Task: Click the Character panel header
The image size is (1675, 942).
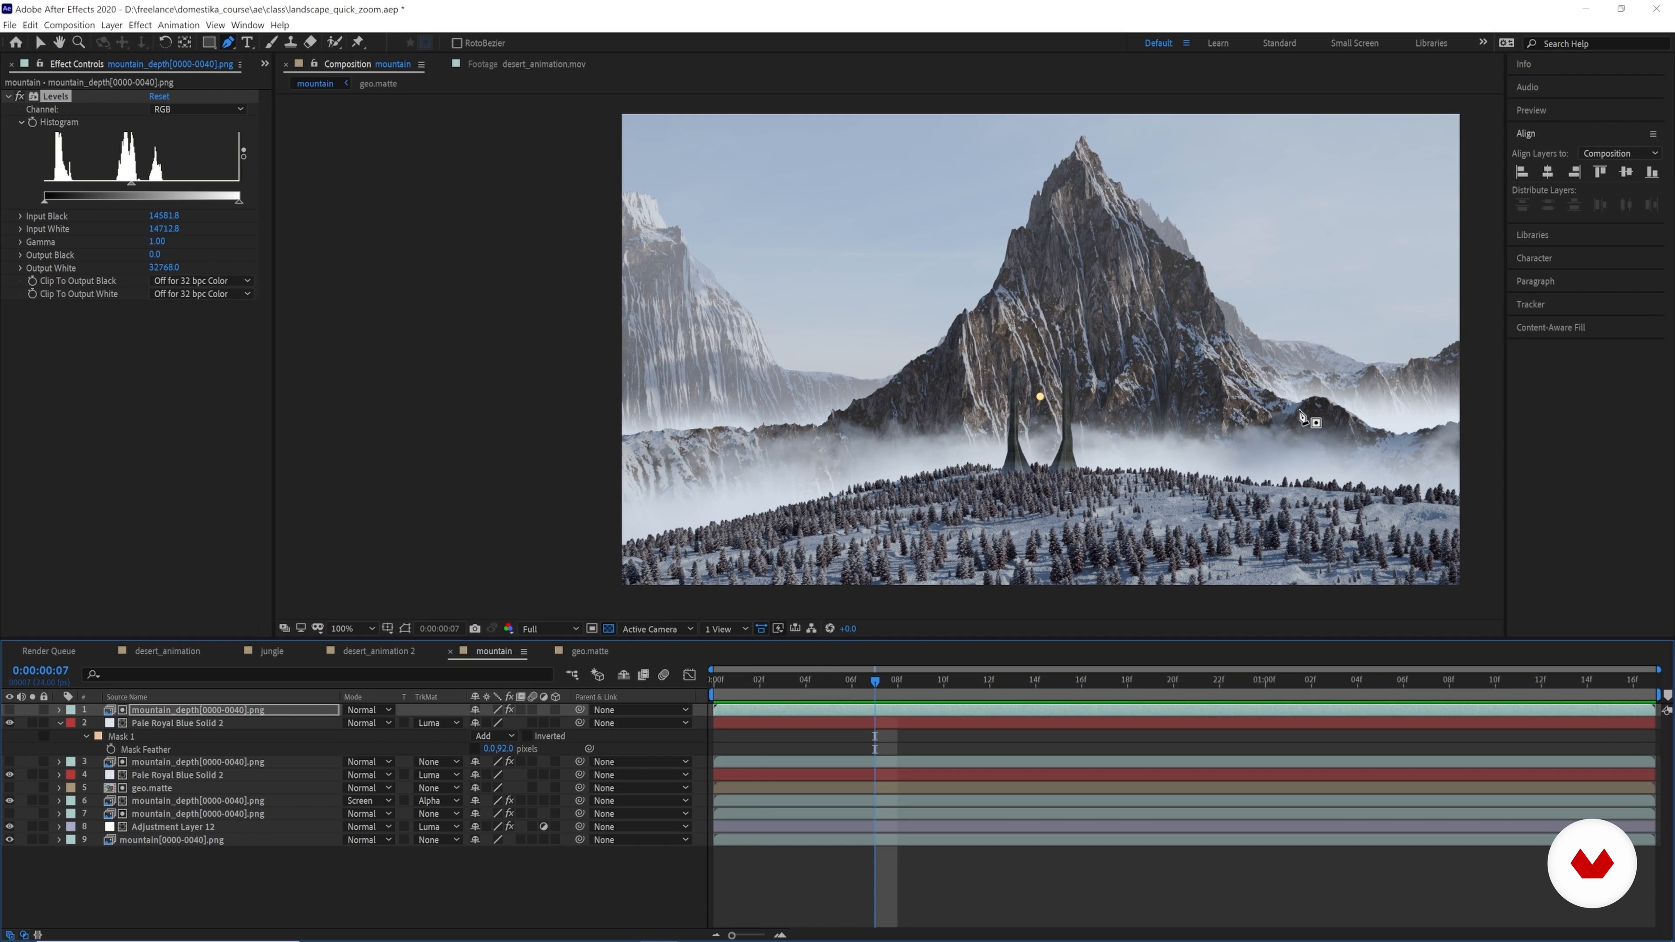Action: pos(1534,258)
